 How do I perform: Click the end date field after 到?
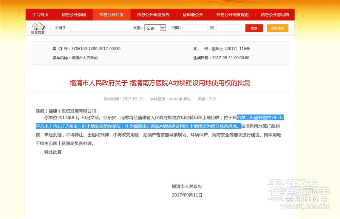[229, 28]
